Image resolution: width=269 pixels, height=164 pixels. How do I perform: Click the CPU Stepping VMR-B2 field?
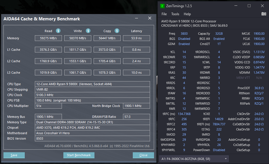[92, 89]
